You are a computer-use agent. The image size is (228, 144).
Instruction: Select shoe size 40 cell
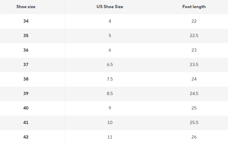26,108
